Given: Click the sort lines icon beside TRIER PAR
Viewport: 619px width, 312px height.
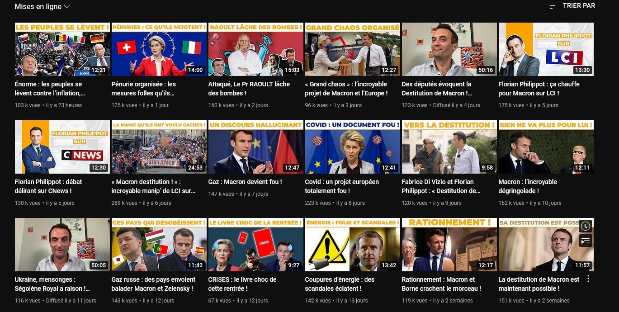Looking at the screenshot, I should pos(554,5).
